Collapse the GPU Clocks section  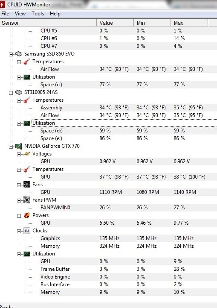[19, 231]
